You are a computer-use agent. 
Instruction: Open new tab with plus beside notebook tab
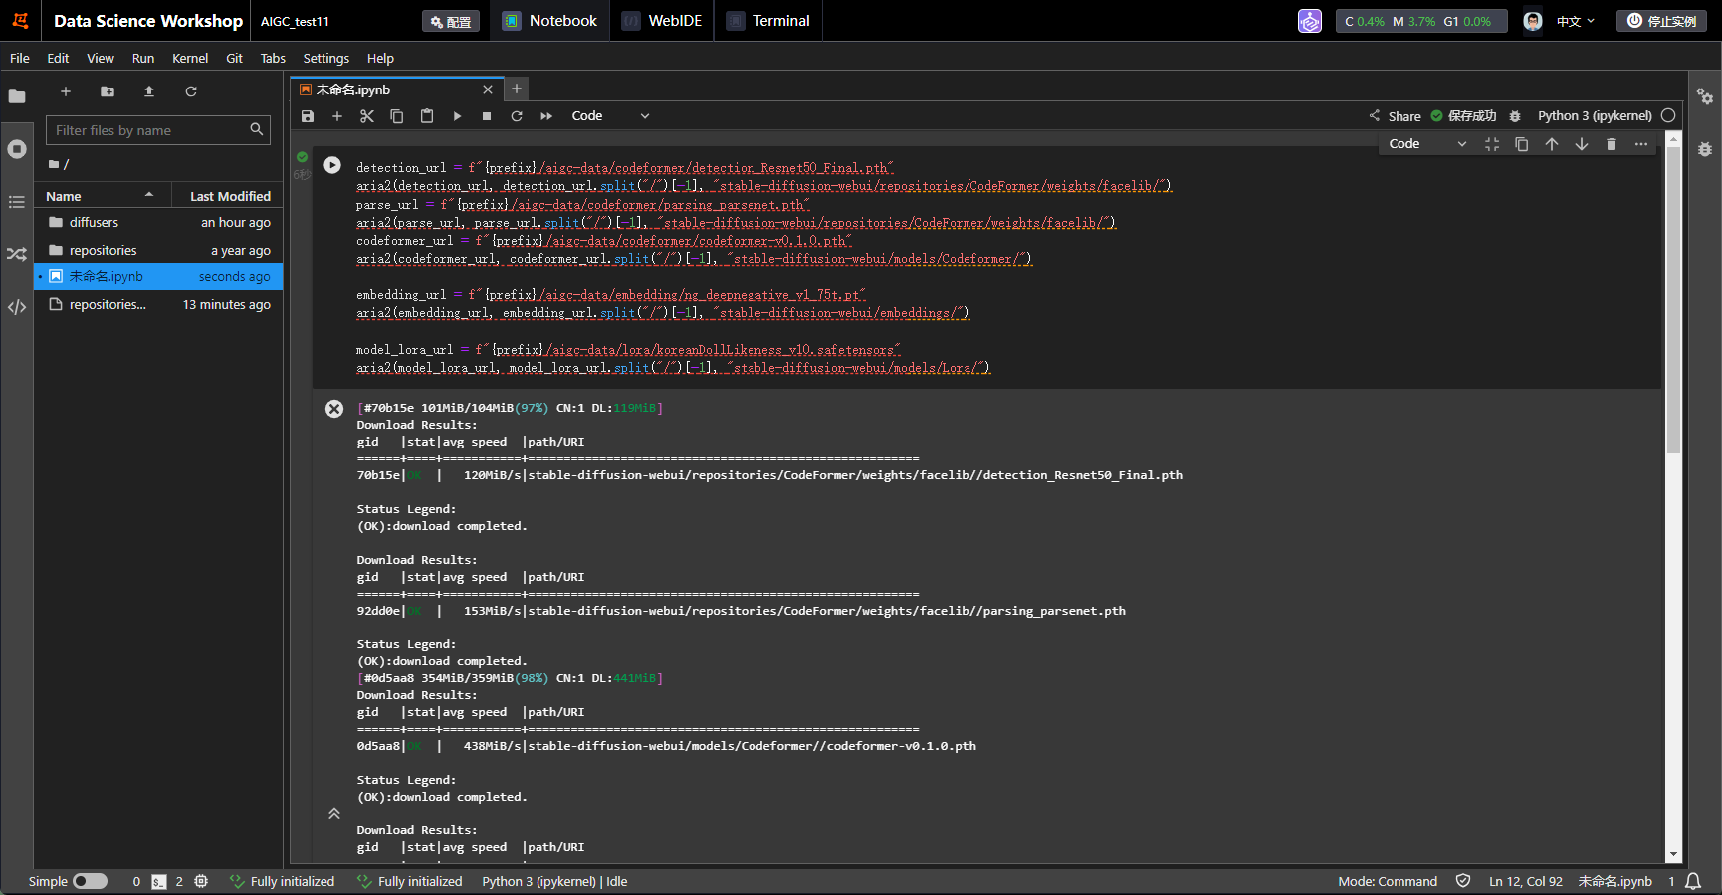[517, 89]
